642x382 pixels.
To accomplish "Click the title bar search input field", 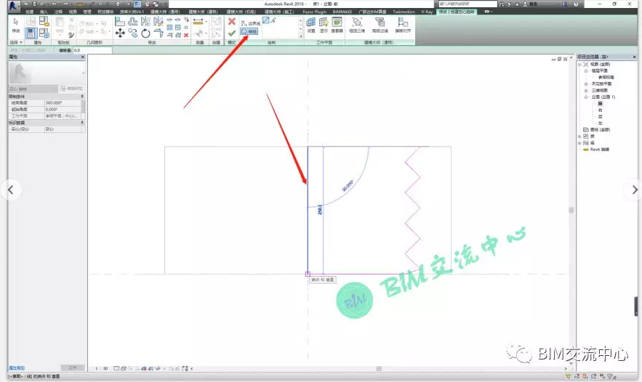I will point(468,4).
